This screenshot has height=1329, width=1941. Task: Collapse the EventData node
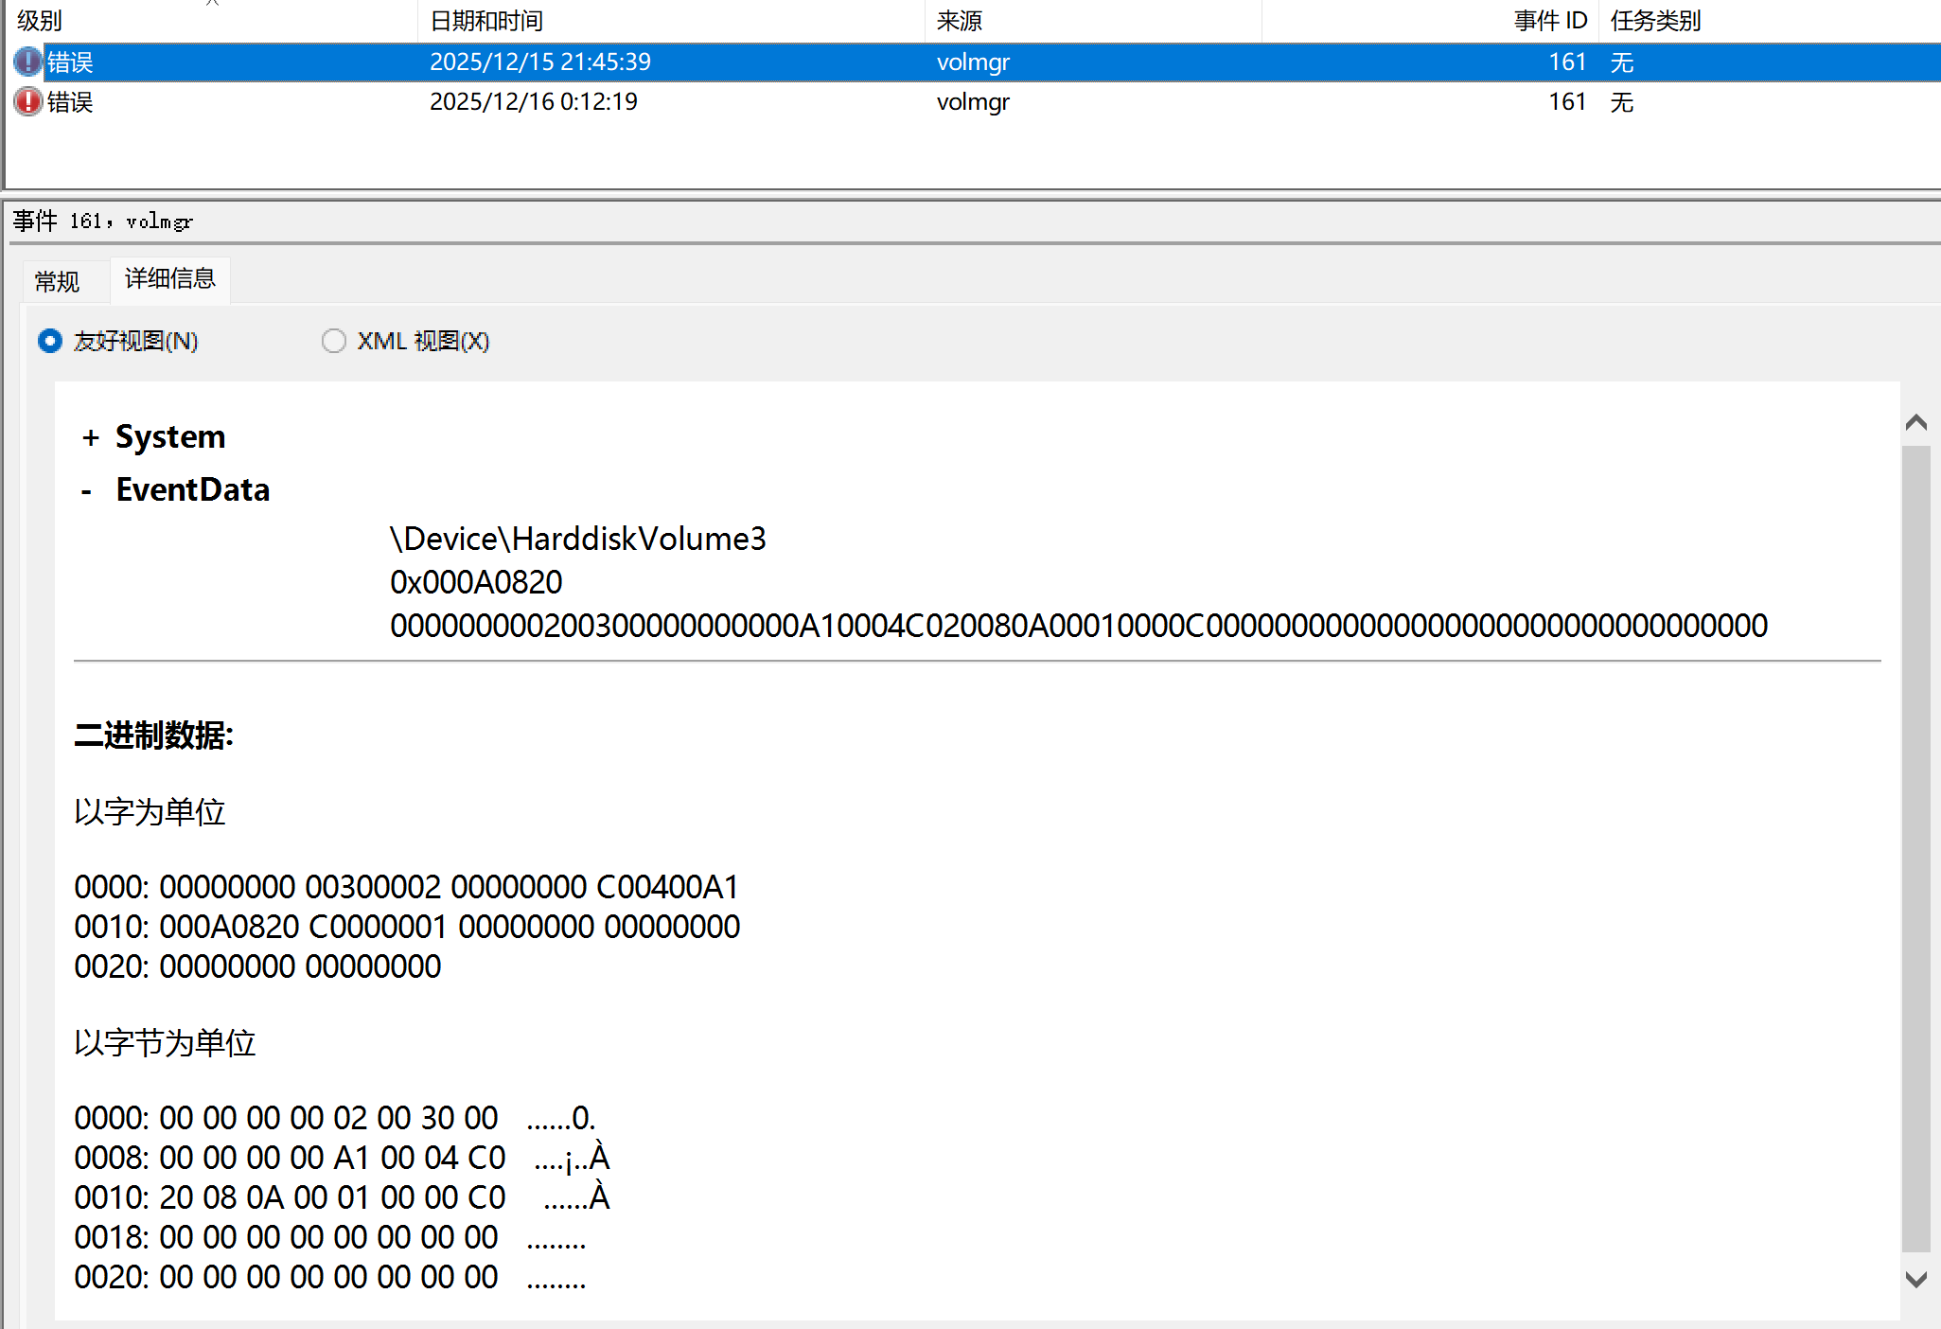click(x=87, y=490)
